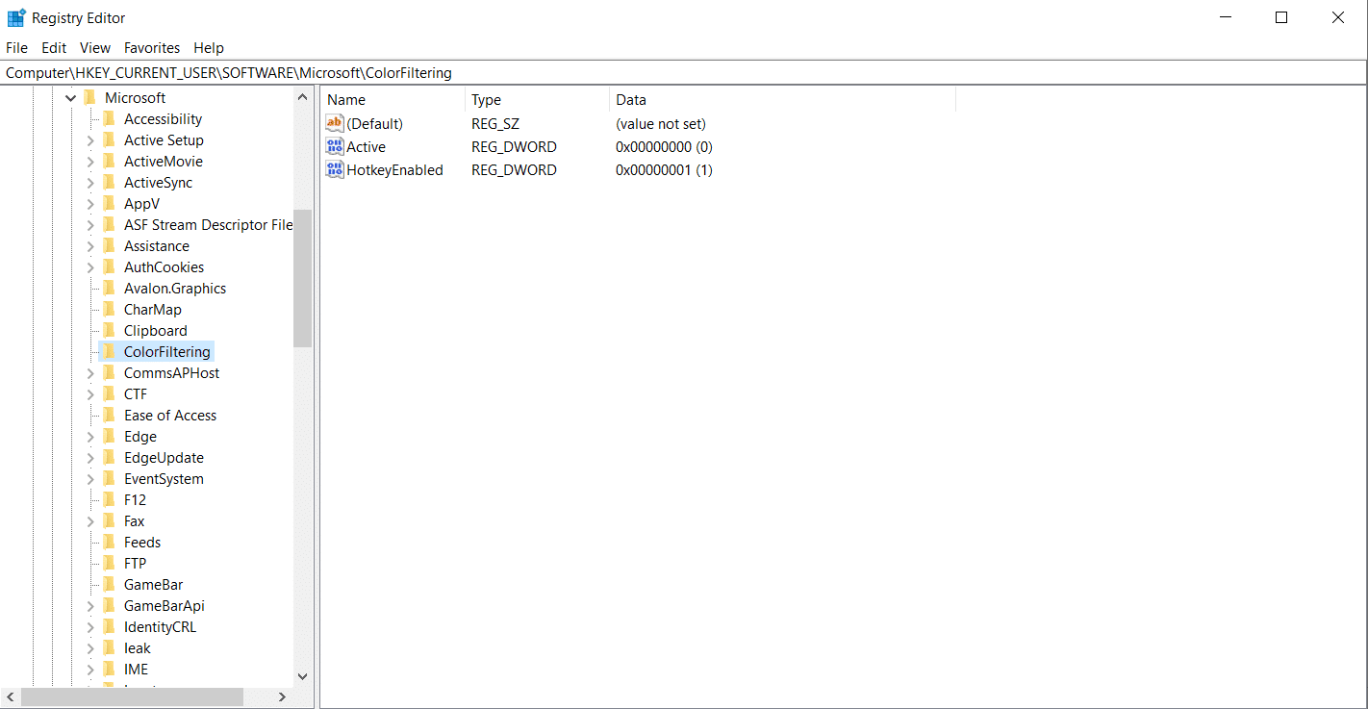Viewport: 1368px width, 709px height.
Task: Expand the CommsAPHost key
Action: pos(90,373)
